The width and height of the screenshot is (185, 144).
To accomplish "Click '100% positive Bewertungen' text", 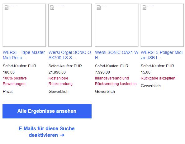I will point(15,81).
